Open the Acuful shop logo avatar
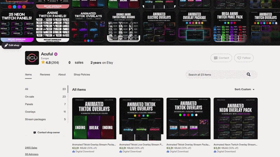280x157 pixels. point(32,58)
